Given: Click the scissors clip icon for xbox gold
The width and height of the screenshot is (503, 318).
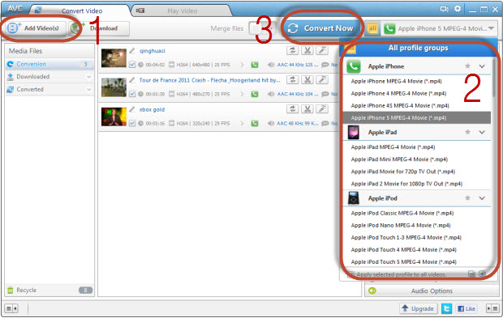Looking at the screenshot, I should pyautogui.click(x=307, y=109).
